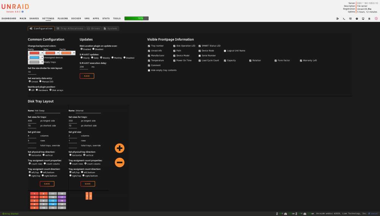Click Hot Swap columns input field
Image resolution: width=380 pixels, height=216 pixels.
[x=32, y=136]
